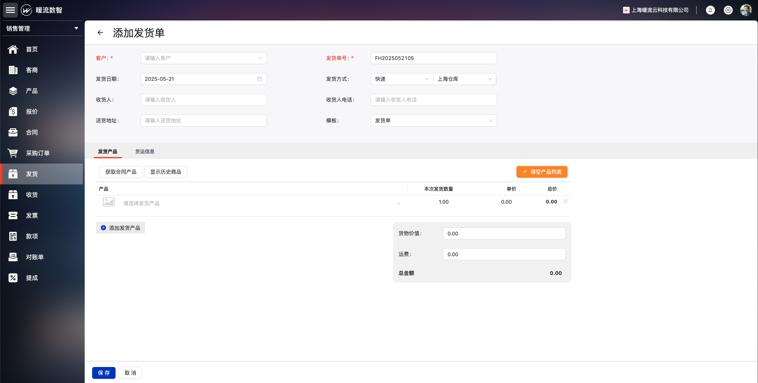Viewport: 758px width, 383px height.
Task: Open the 客户 customer dropdown
Action: (204, 58)
